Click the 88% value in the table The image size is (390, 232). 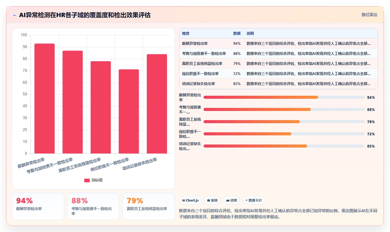pos(237,54)
